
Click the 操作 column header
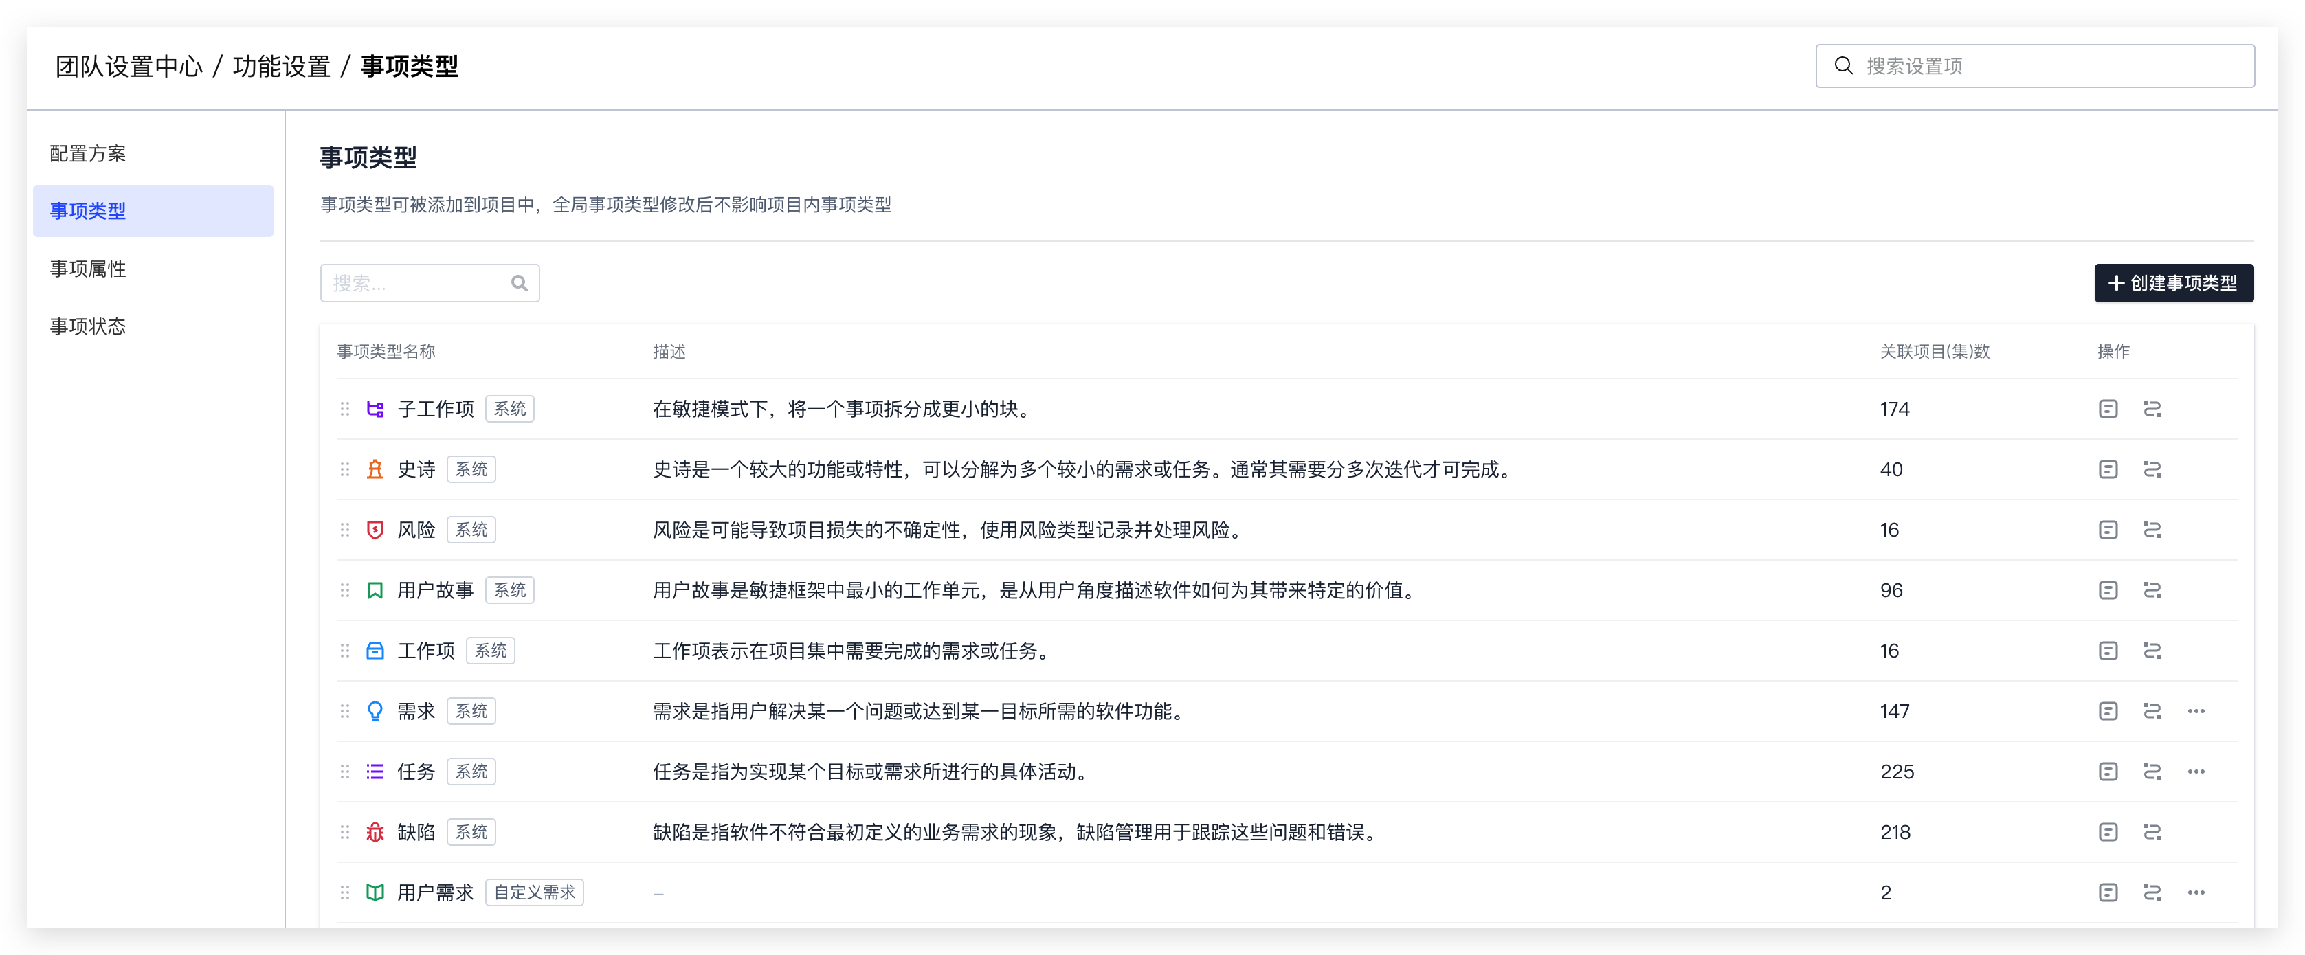coord(2113,351)
